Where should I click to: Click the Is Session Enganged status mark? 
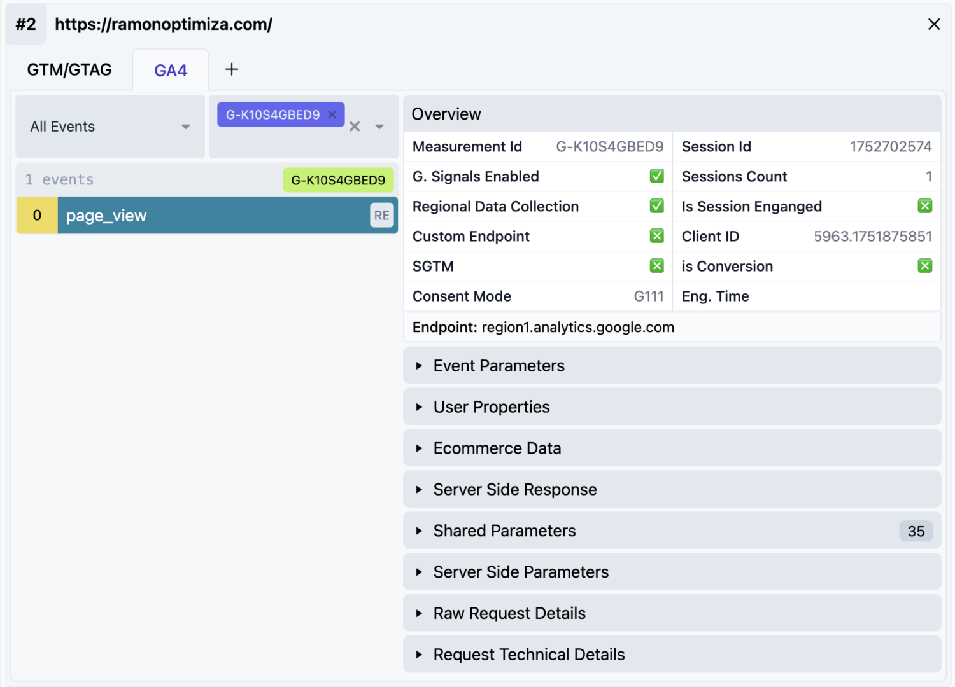(x=925, y=206)
